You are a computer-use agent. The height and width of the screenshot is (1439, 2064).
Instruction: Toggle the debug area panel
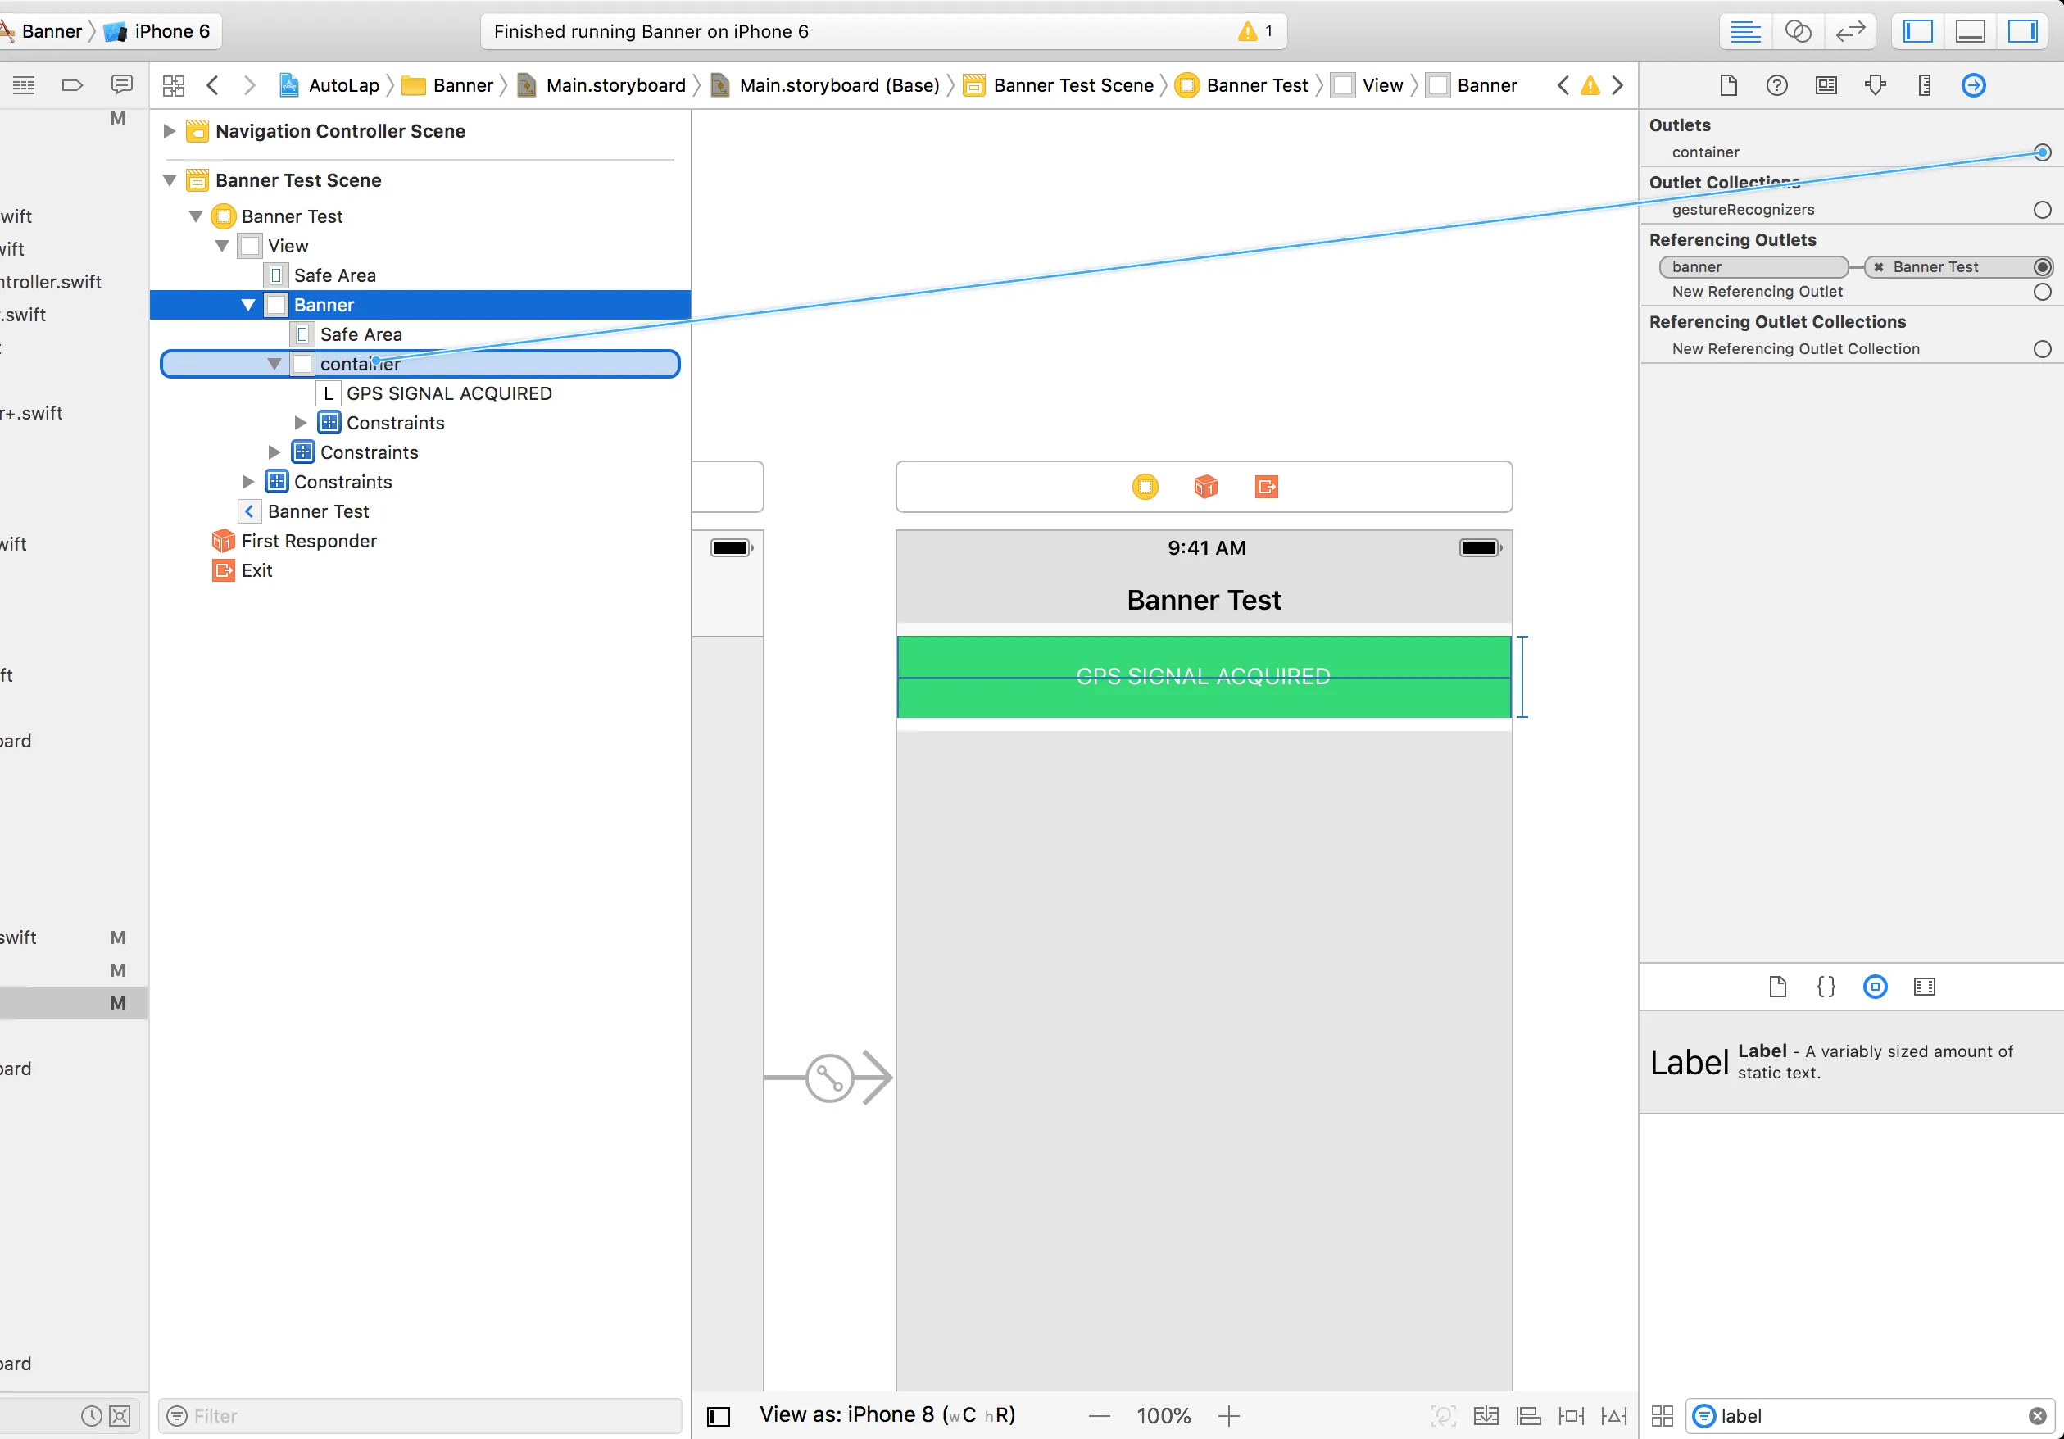(x=1970, y=31)
